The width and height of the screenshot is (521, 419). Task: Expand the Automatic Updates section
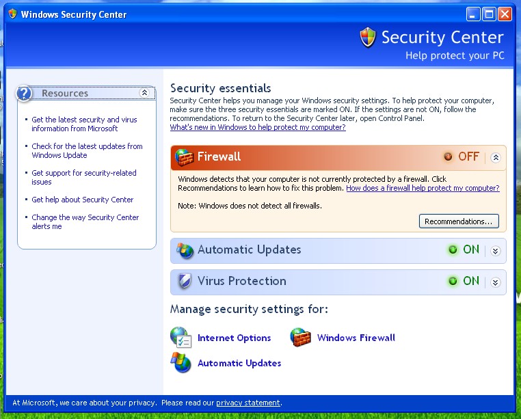496,251
